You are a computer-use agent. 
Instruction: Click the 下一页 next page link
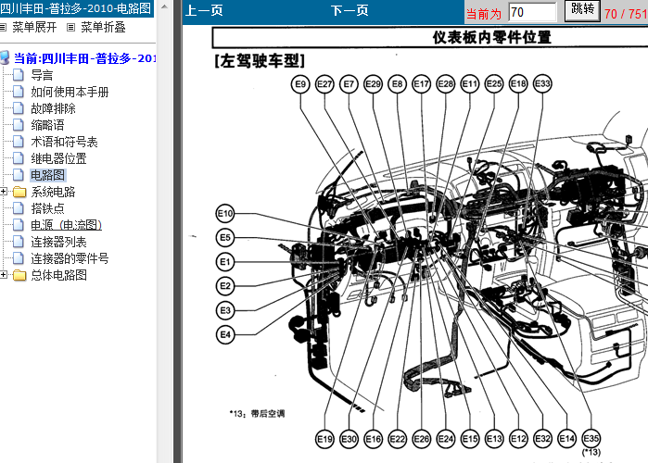349,10
